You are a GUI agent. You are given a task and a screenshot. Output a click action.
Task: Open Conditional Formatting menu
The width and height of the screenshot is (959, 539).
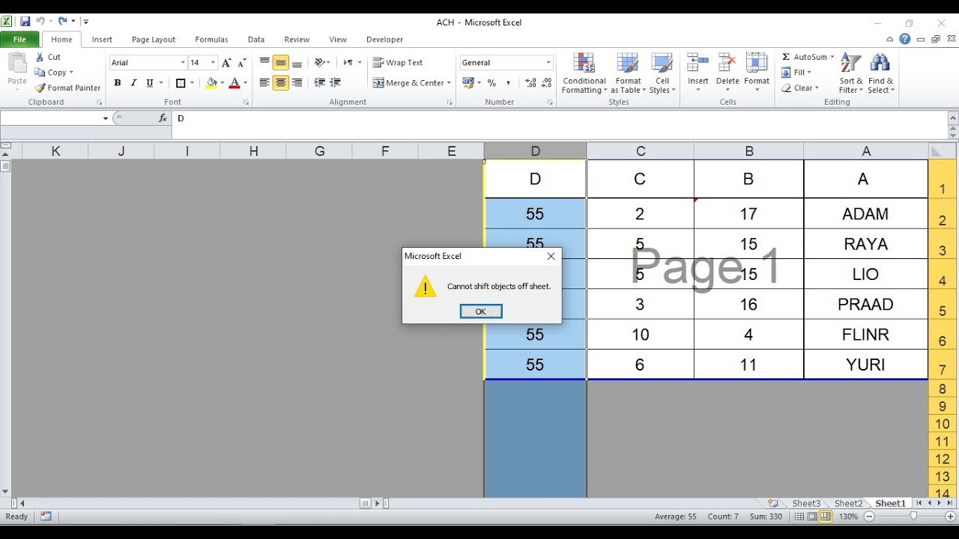[584, 73]
